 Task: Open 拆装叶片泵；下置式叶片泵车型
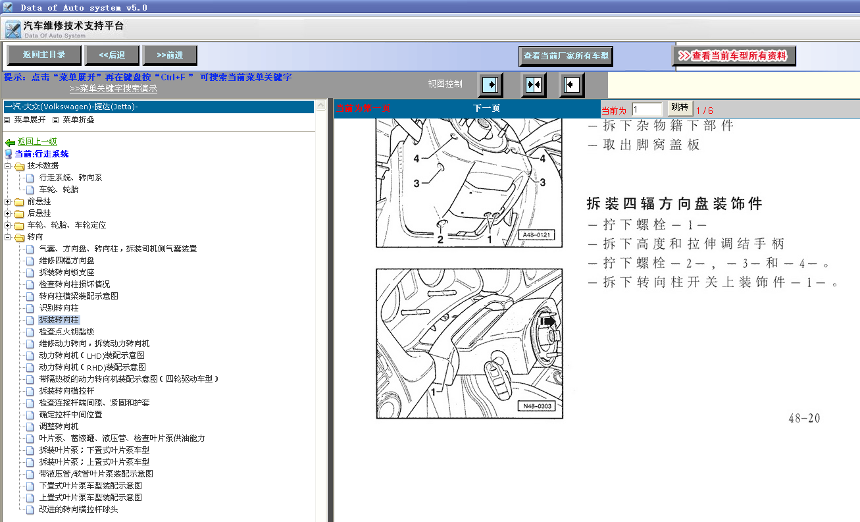[94, 450]
